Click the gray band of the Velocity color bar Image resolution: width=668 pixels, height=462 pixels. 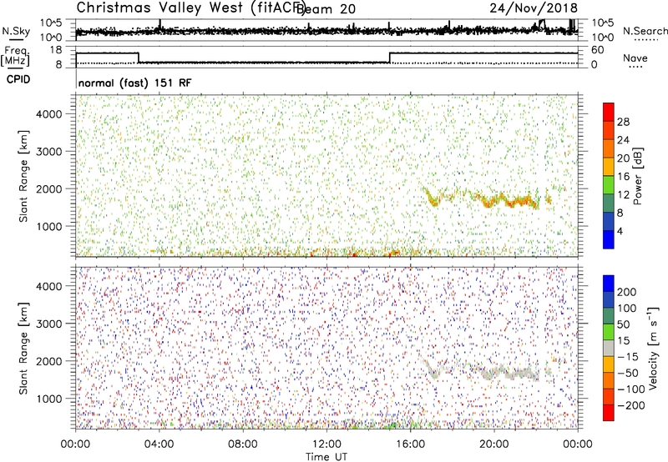coord(609,349)
